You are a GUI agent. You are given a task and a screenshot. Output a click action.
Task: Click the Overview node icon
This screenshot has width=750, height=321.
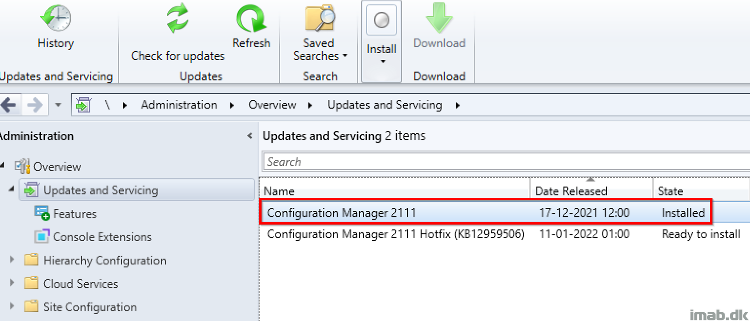click(x=22, y=166)
